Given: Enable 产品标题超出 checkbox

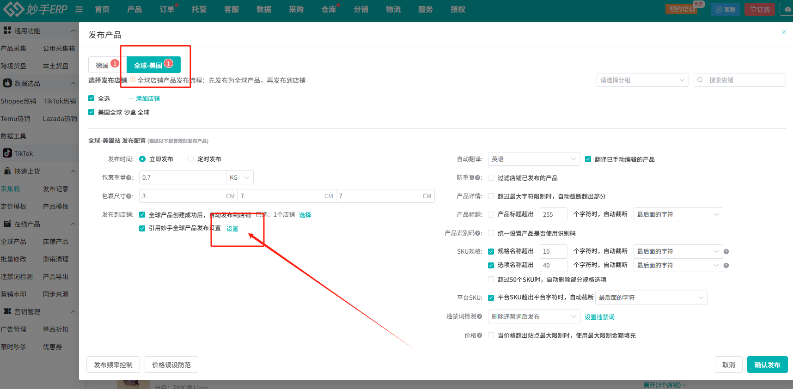Looking at the screenshot, I should [x=491, y=214].
